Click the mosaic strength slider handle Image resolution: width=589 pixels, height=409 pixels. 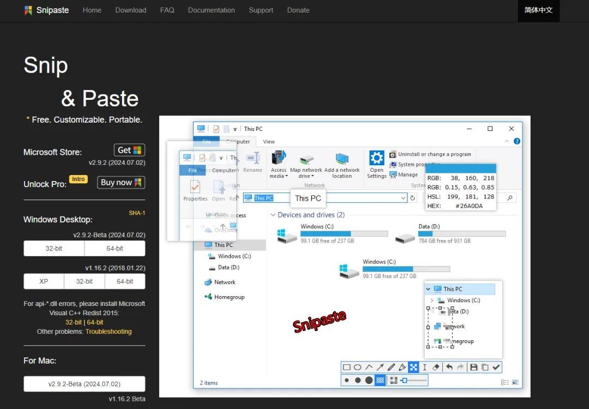click(x=404, y=380)
